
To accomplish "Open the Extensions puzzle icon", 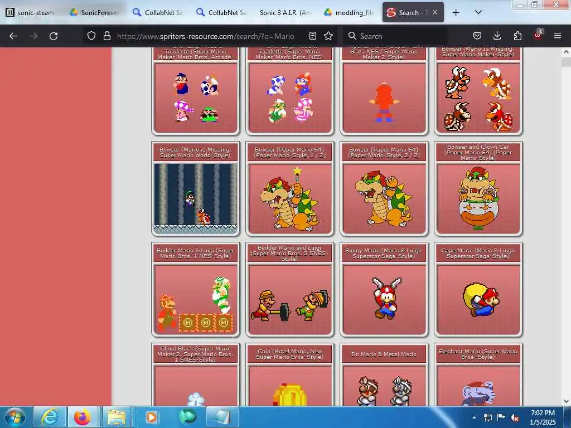I will [x=517, y=36].
